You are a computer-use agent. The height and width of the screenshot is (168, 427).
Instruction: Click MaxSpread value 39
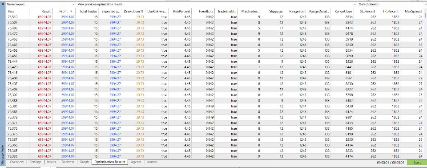[421, 45]
